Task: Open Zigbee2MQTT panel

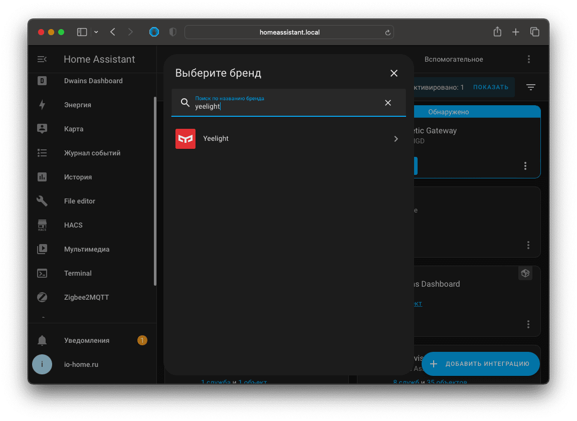Action: 86,297
